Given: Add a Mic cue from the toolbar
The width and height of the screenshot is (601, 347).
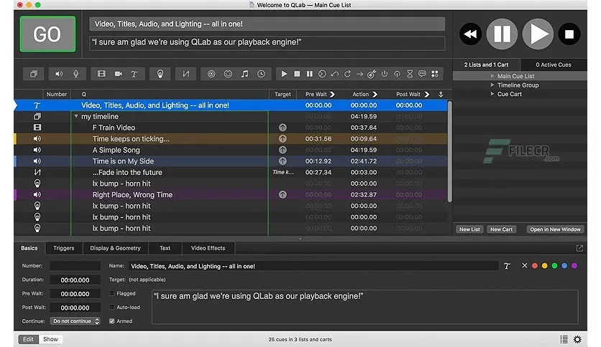Looking at the screenshot, I should point(75,74).
